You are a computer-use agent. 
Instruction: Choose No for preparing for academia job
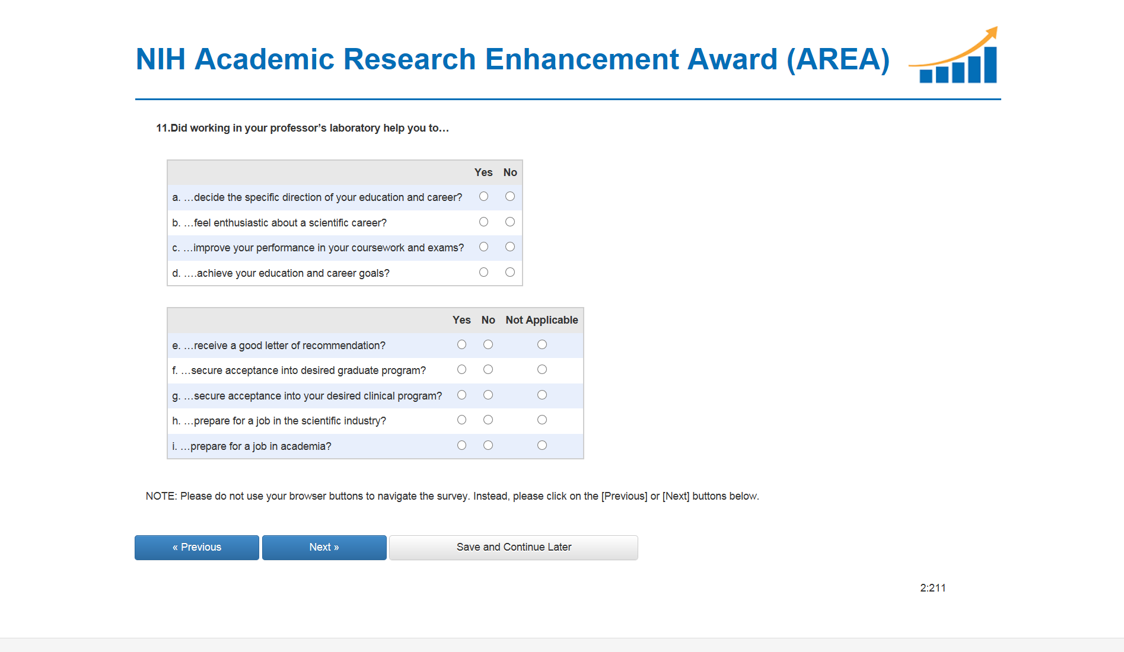488,446
